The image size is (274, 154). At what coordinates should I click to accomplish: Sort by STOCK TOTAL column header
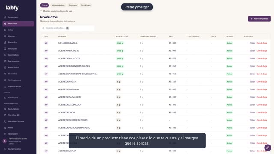[x=122, y=36]
